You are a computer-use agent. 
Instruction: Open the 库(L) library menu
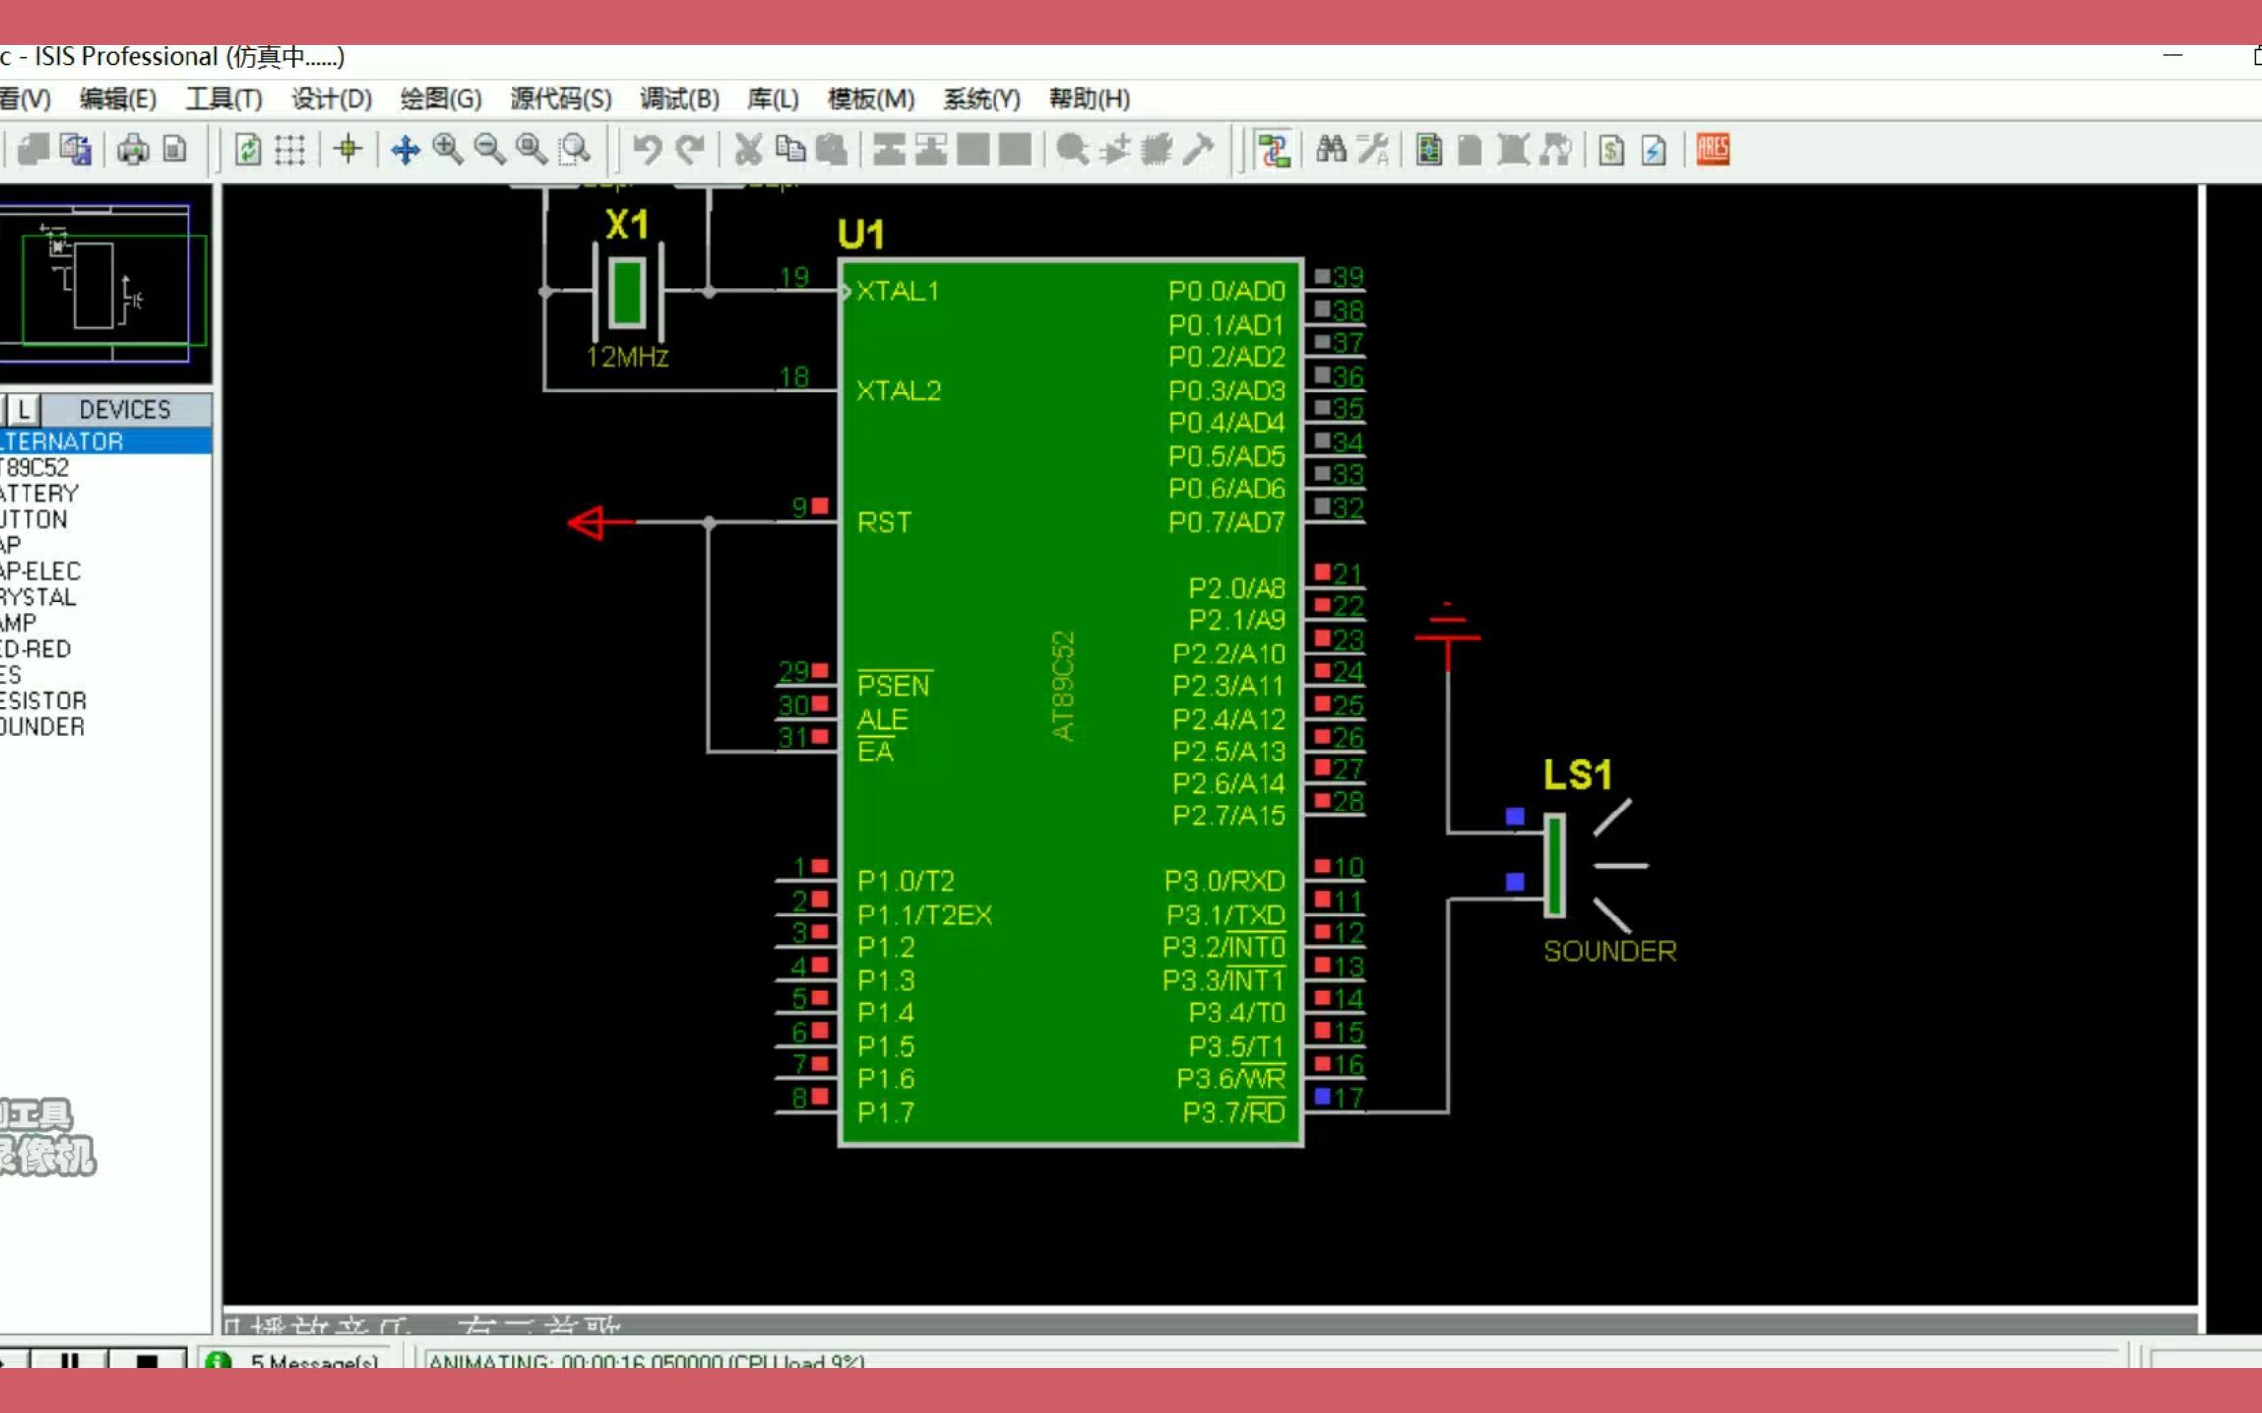tap(773, 99)
